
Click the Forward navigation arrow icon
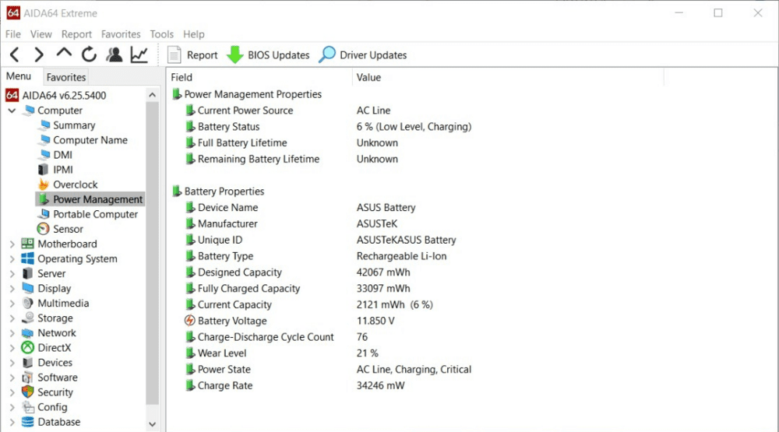39,55
